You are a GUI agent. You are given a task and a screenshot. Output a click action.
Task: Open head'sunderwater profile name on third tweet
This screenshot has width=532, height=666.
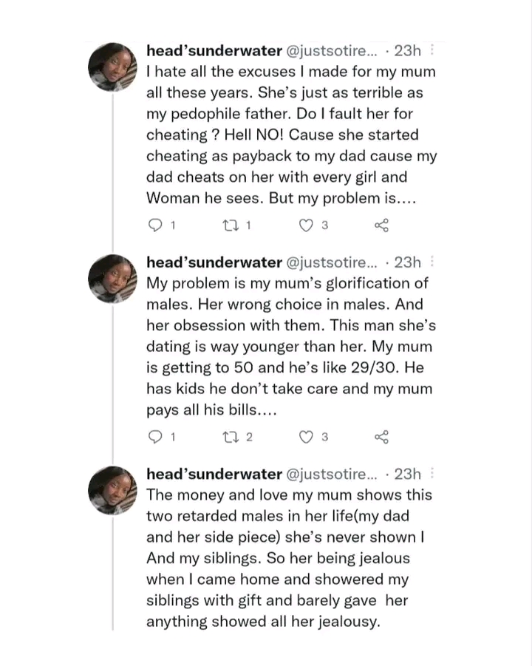214,475
